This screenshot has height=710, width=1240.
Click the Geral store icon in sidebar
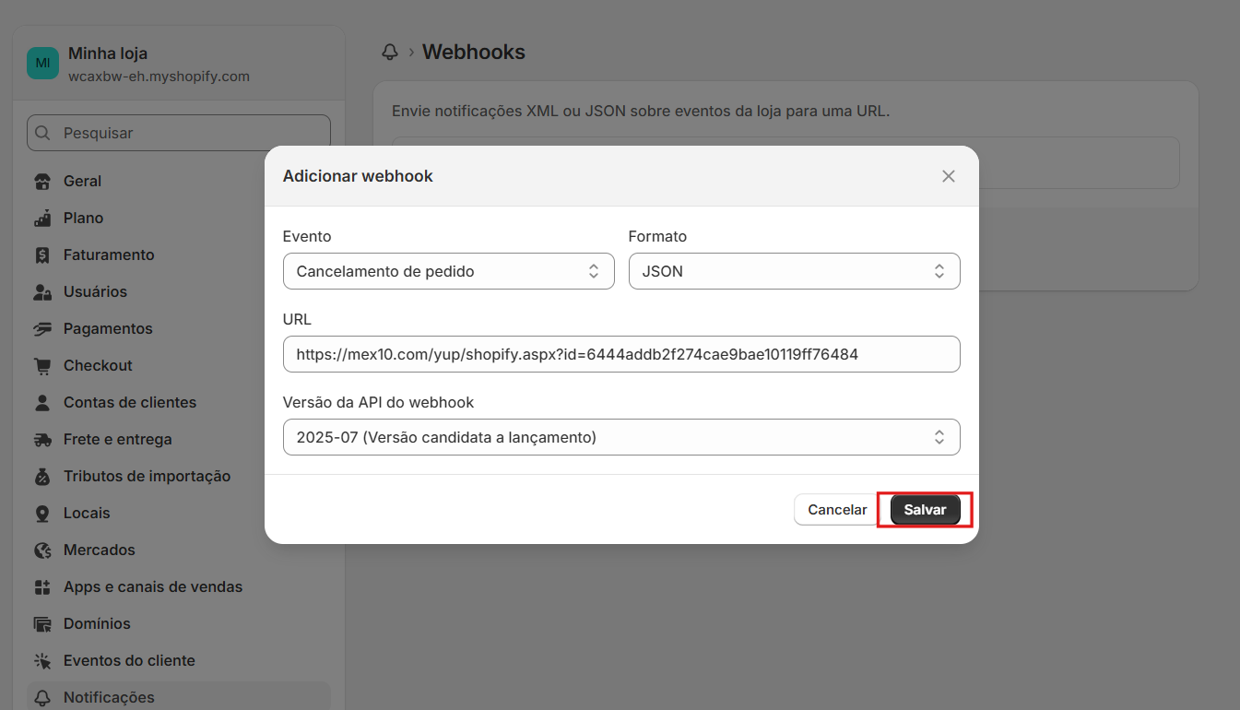42,182
